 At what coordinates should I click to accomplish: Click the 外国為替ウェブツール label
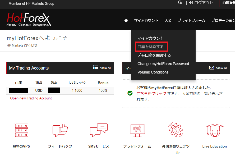click(x=176, y=149)
